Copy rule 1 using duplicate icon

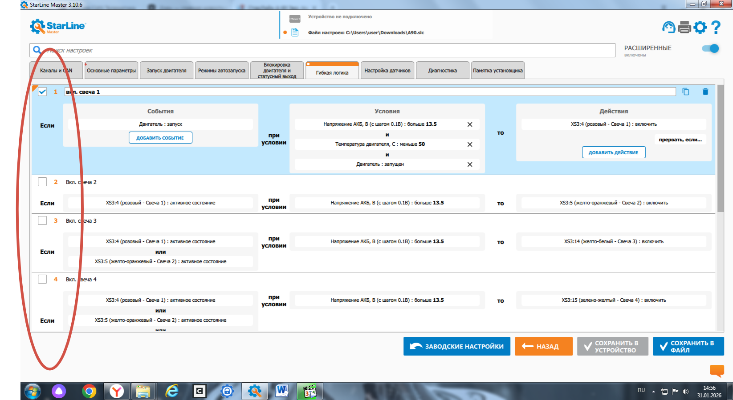[x=686, y=92]
